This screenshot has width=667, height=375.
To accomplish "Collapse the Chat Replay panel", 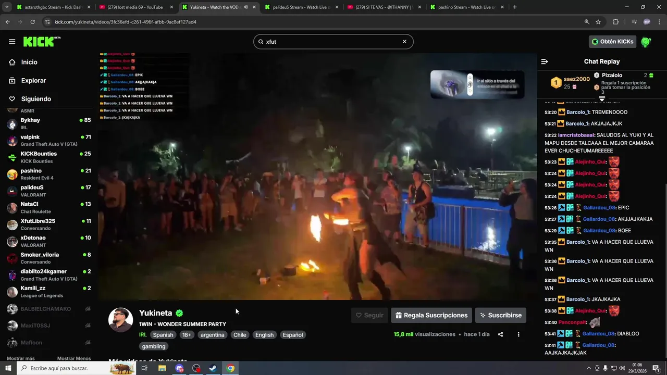I will tap(545, 61).
